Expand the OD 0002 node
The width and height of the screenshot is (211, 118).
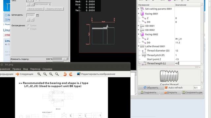pyautogui.click(x=138, y=30)
